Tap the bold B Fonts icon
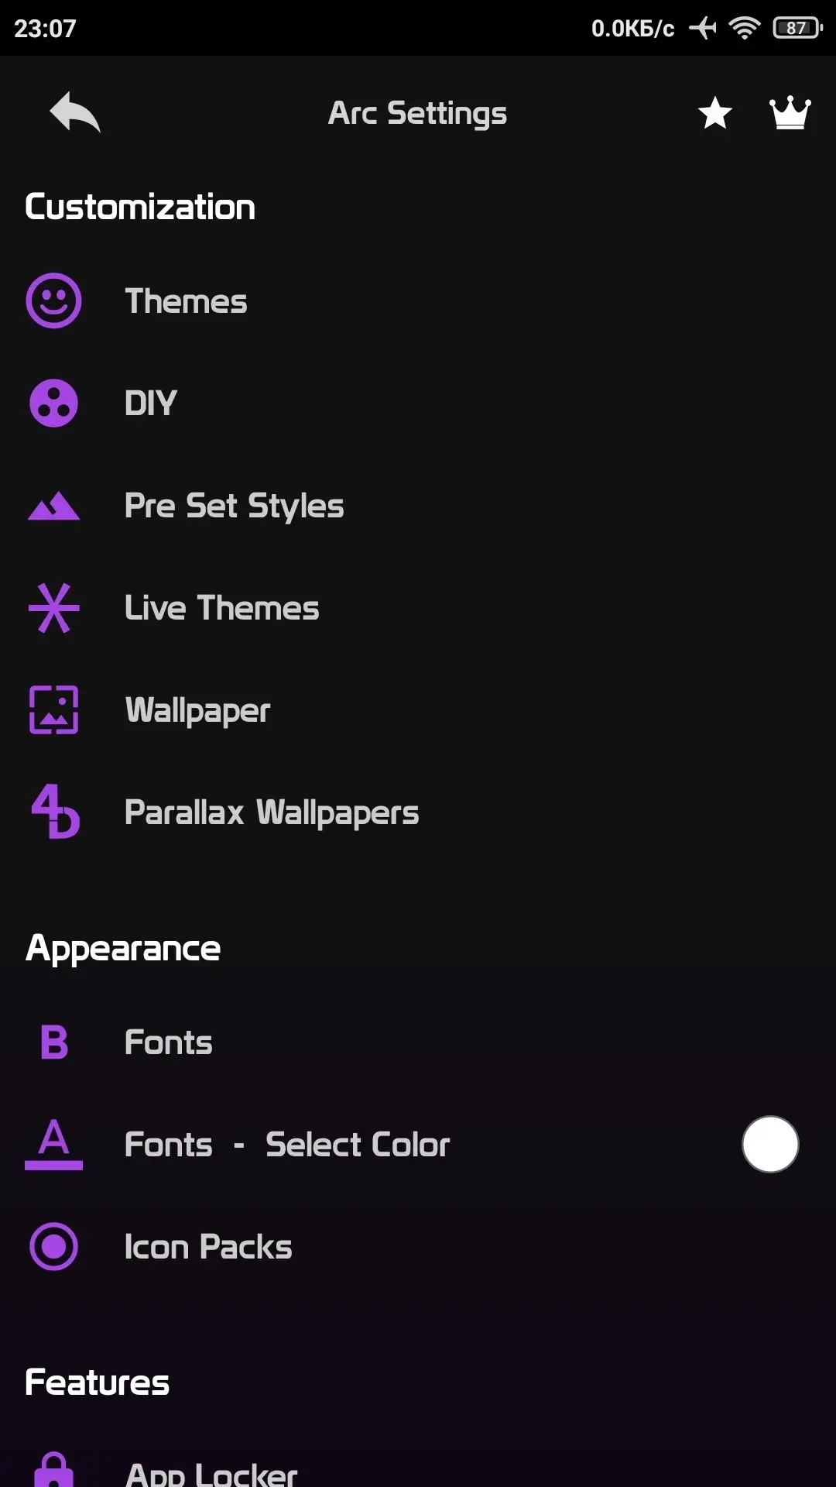The height and width of the screenshot is (1487, 836). (53, 1042)
